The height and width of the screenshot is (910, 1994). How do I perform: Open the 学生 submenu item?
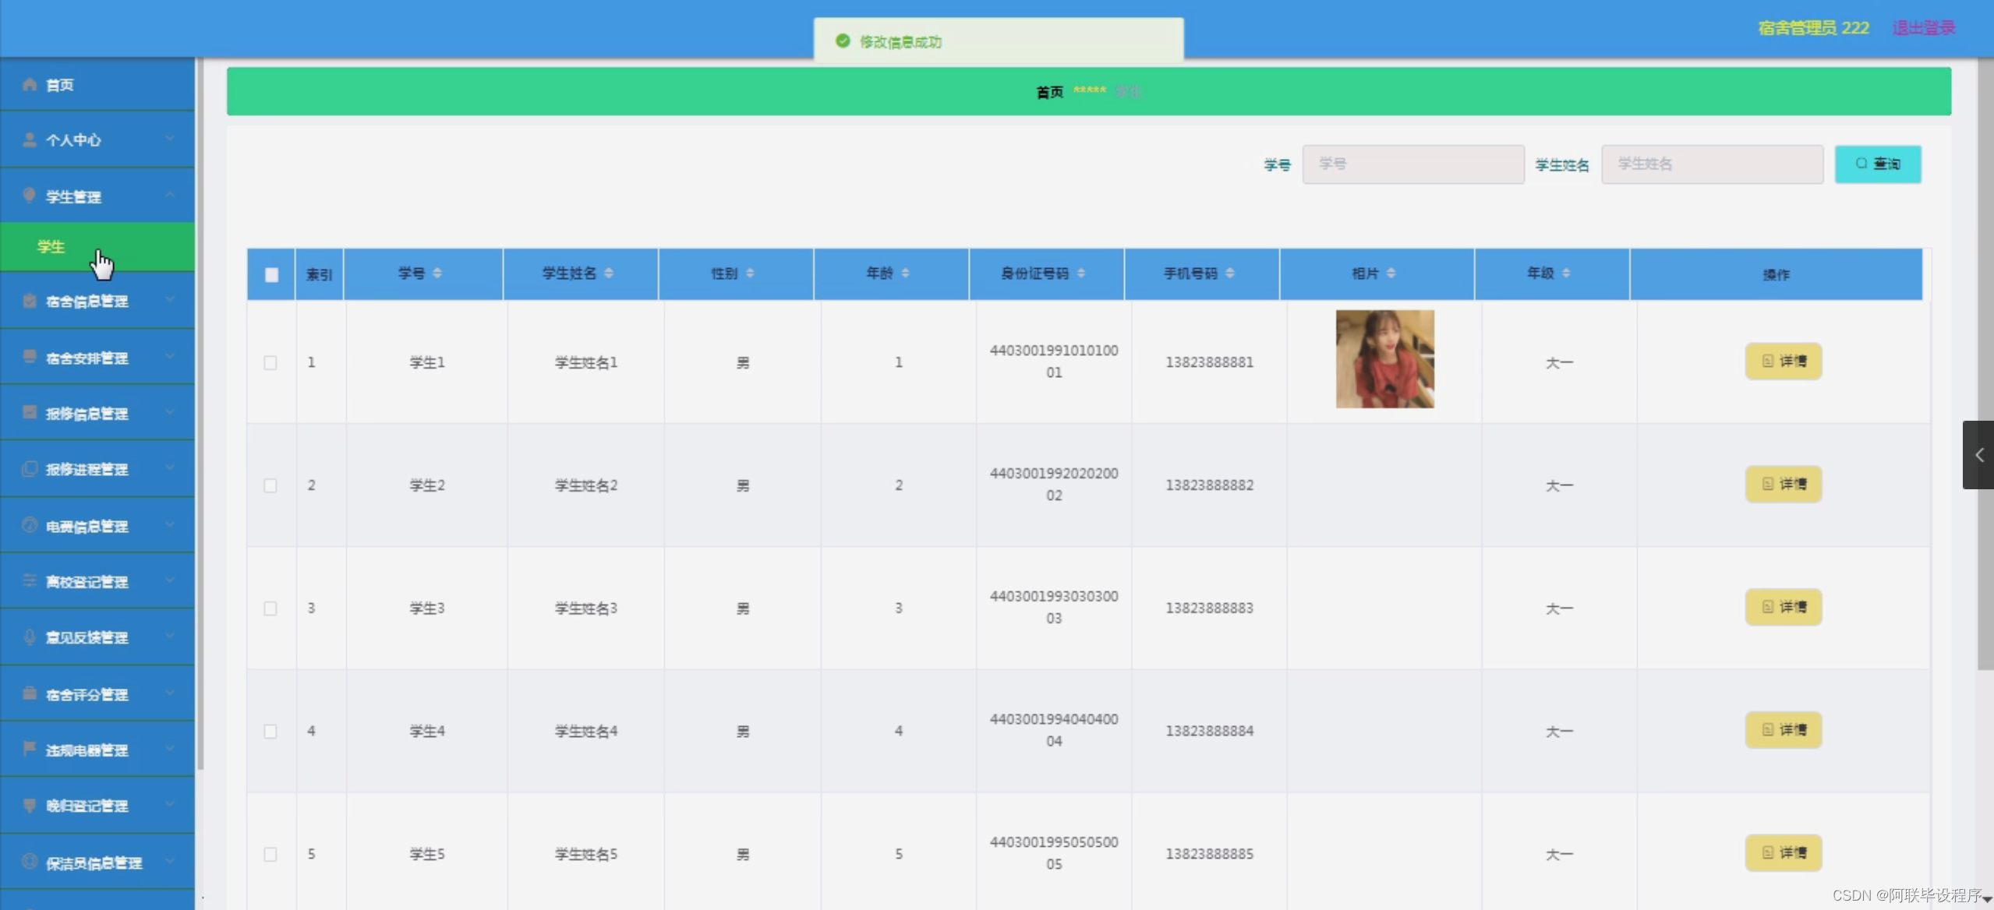point(50,246)
